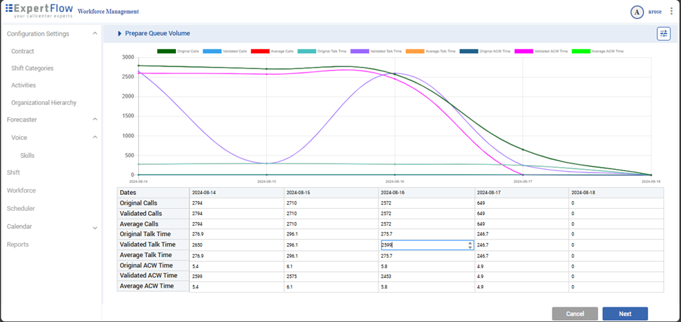Open the filter settings icon

click(663, 34)
